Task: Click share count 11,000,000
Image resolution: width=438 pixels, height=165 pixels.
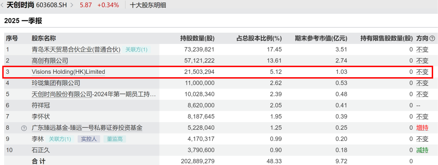Action: pyautogui.click(x=200, y=83)
